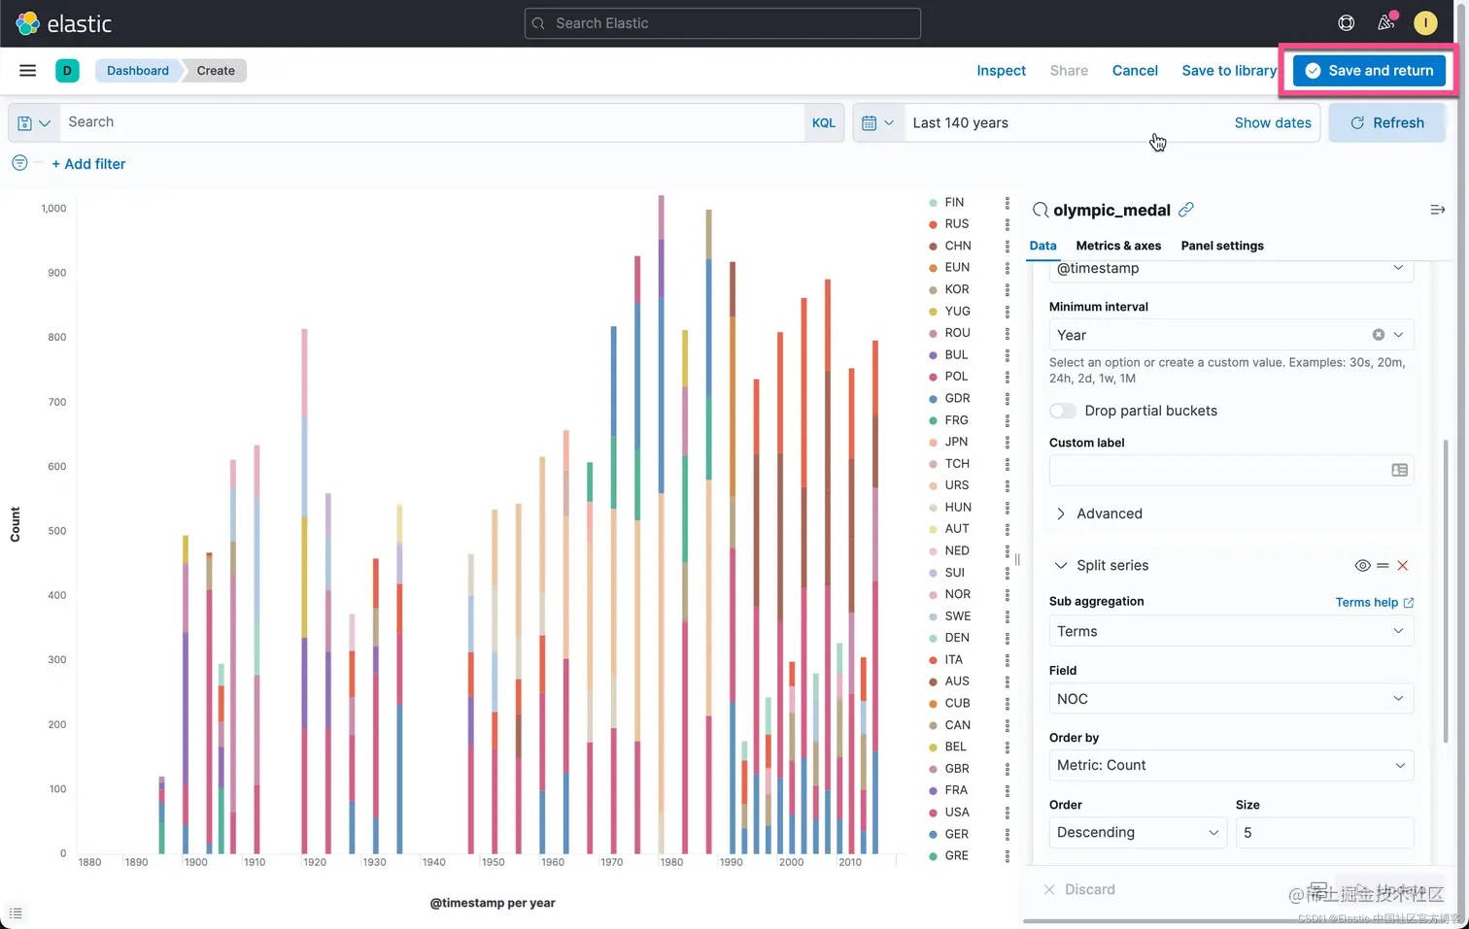The width and height of the screenshot is (1469, 929).
Task: Switch to Metrics & axes tab
Action: (1118, 246)
